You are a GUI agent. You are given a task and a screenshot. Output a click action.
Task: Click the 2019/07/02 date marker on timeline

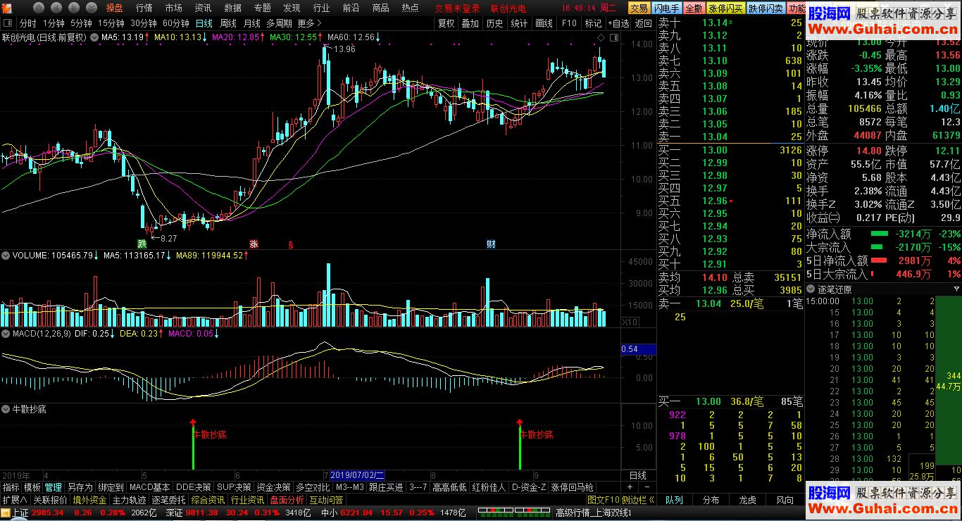click(358, 475)
